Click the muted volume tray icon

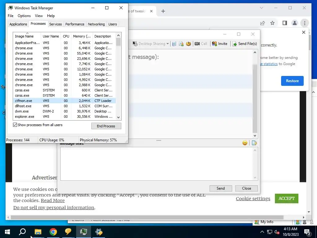click(x=277, y=232)
